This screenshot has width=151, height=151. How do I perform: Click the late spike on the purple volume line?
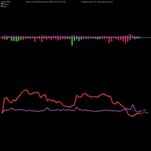coord(133,104)
